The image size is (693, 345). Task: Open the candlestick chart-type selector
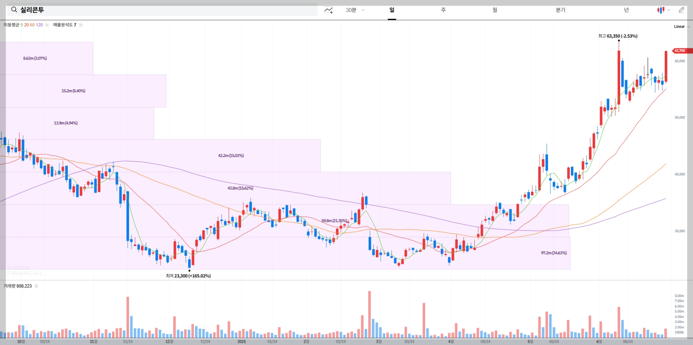[x=663, y=10]
